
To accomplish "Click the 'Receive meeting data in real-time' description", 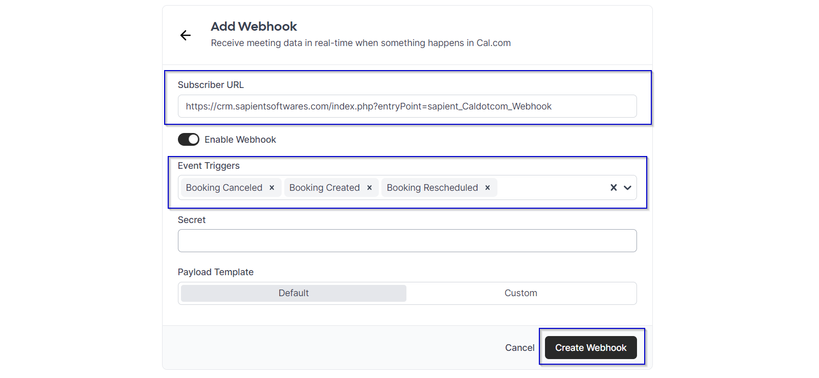I will click(361, 43).
